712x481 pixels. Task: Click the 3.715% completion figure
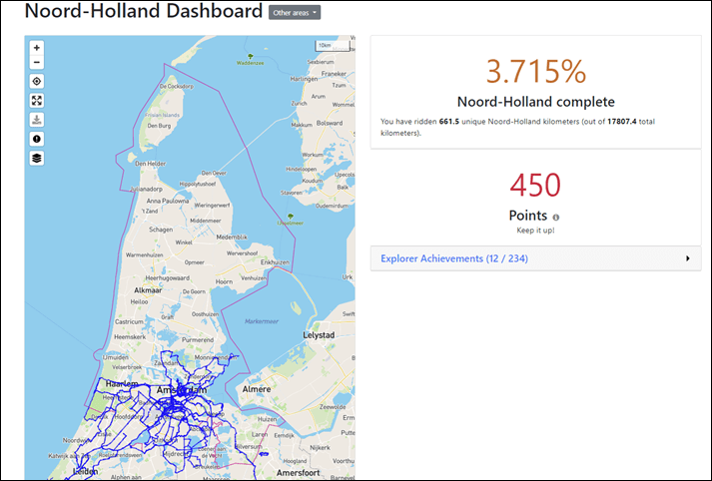coord(536,71)
